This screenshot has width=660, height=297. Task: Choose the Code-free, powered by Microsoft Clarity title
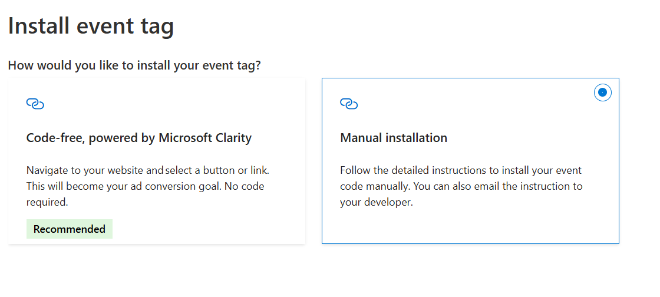139,138
